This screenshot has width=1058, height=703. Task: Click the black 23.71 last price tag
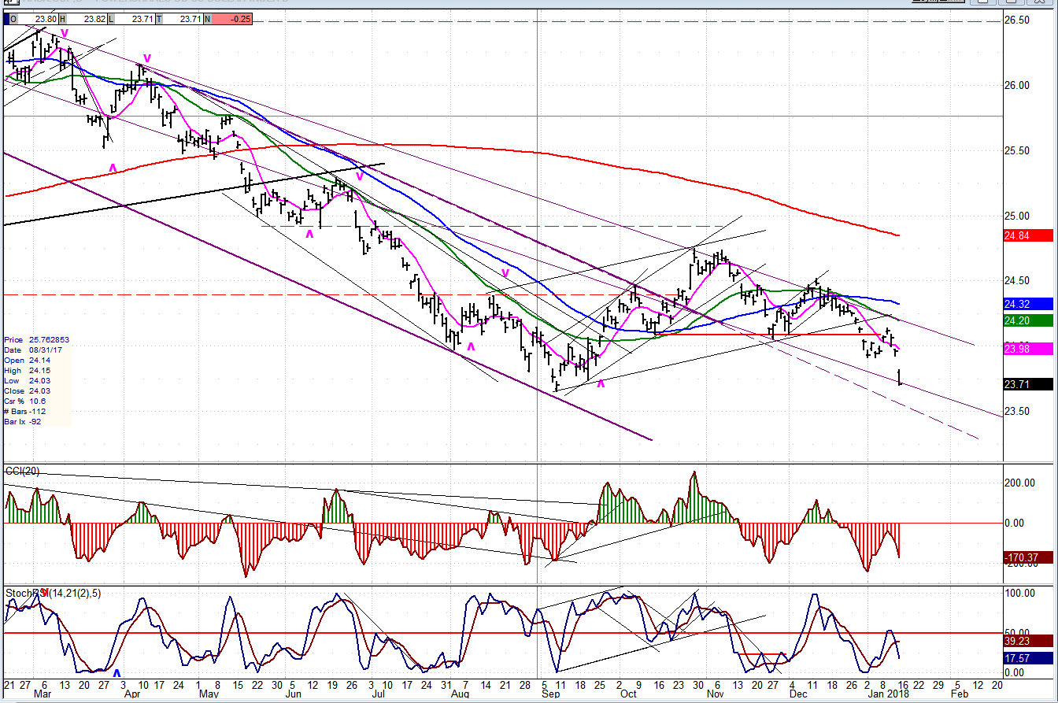point(1029,384)
